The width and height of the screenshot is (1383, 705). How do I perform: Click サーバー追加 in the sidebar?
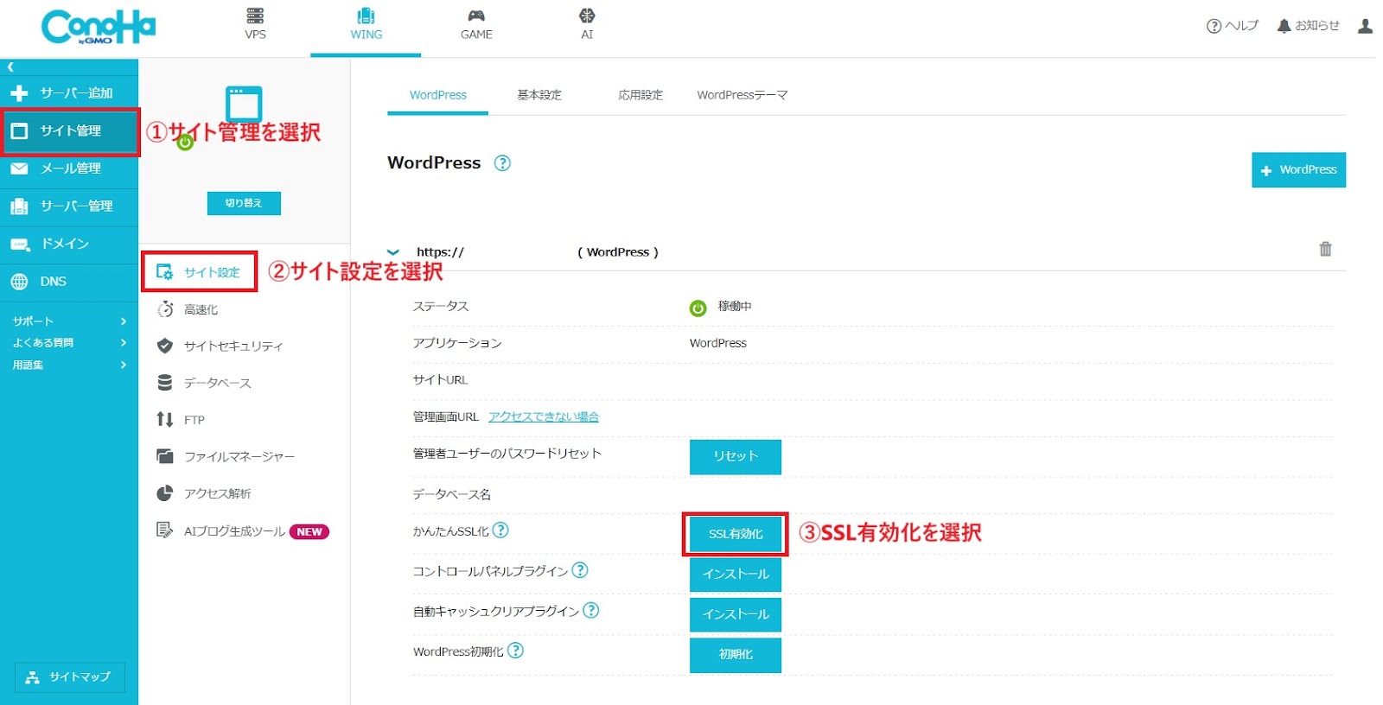tap(69, 92)
